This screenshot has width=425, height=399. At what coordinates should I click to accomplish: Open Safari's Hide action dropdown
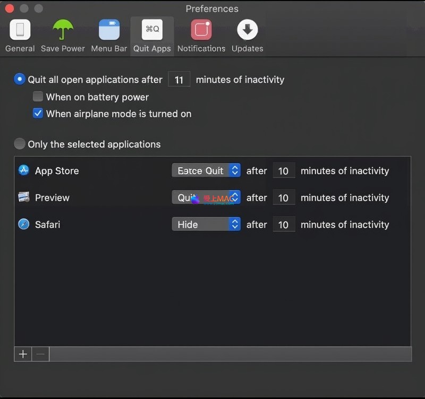(206, 224)
